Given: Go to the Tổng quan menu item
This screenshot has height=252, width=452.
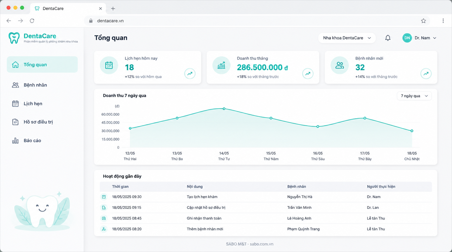Looking at the screenshot, I should coord(42,65).
